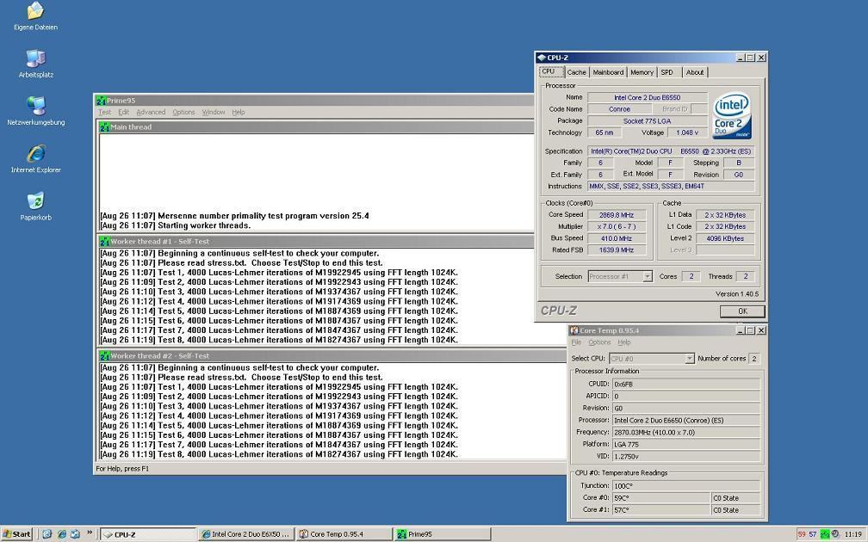868x542 pixels.
Task: Open Core Temp Options menu
Action: tap(599, 342)
